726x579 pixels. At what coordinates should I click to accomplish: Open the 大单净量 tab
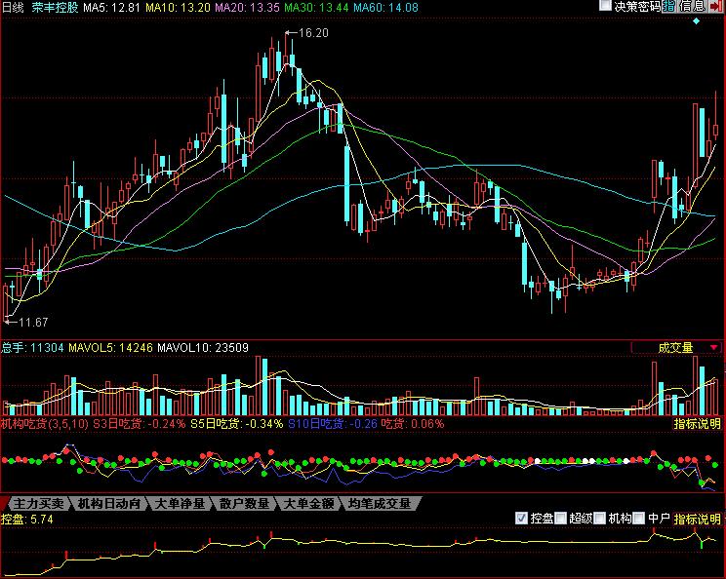coord(181,504)
